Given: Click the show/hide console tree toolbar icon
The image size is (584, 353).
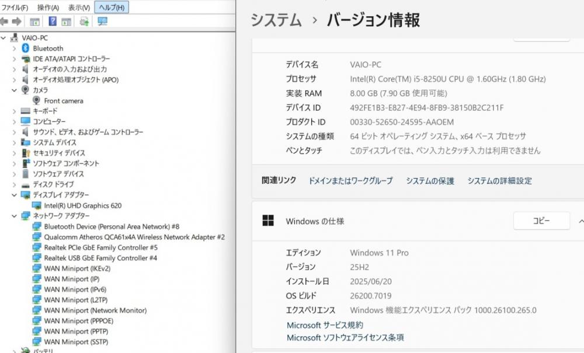Looking at the screenshot, I should coord(34,22).
